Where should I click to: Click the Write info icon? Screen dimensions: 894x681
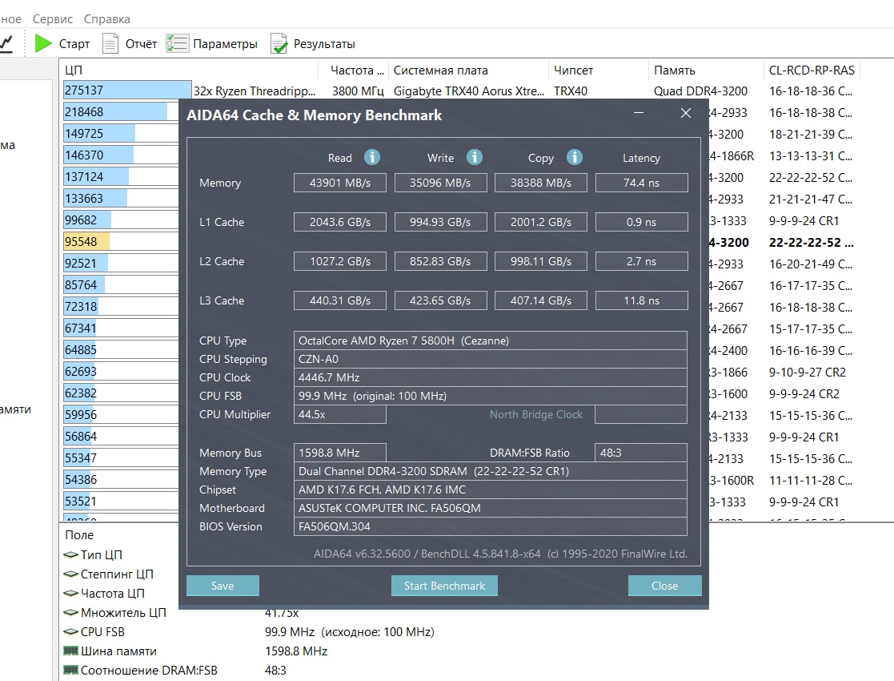(x=475, y=157)
